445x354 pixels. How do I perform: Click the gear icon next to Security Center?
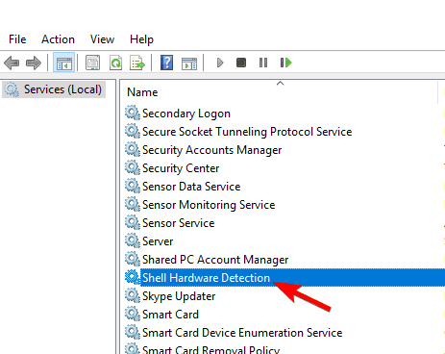(133, 167)
